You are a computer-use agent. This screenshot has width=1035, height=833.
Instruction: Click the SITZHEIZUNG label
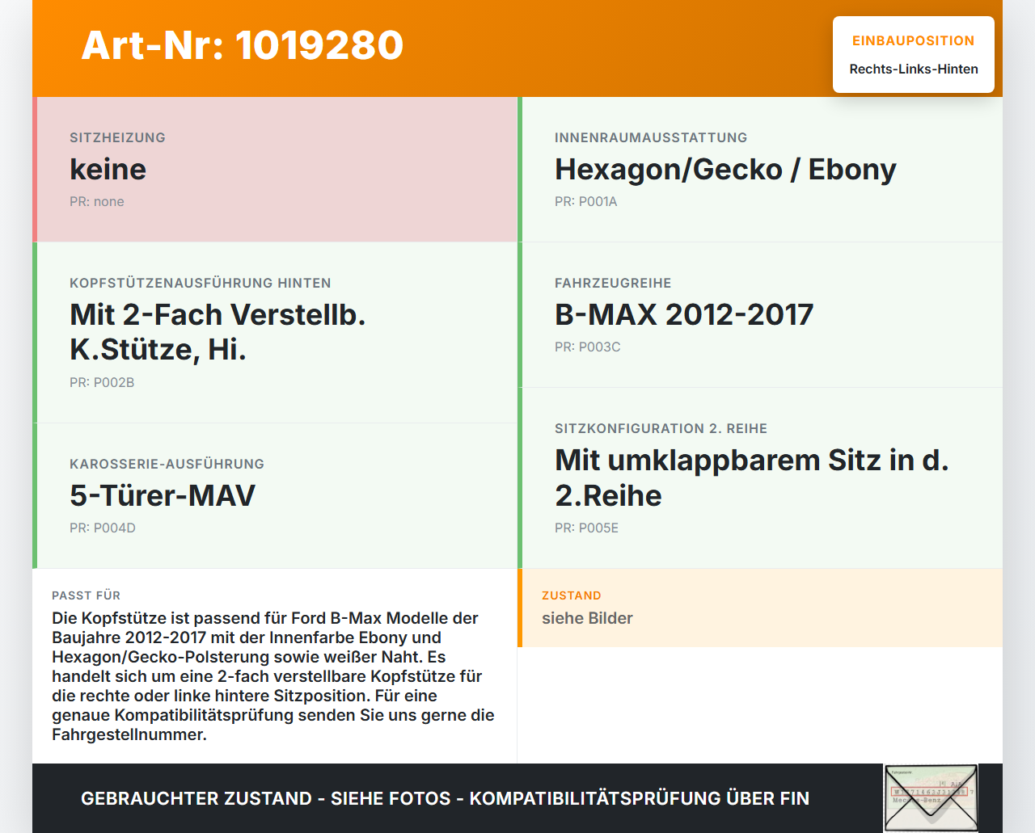point(117,137)
